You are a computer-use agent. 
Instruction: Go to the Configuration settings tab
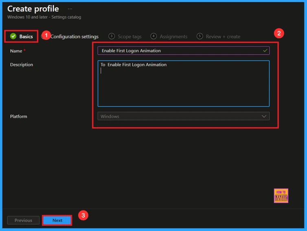click(x=75, y=37)
